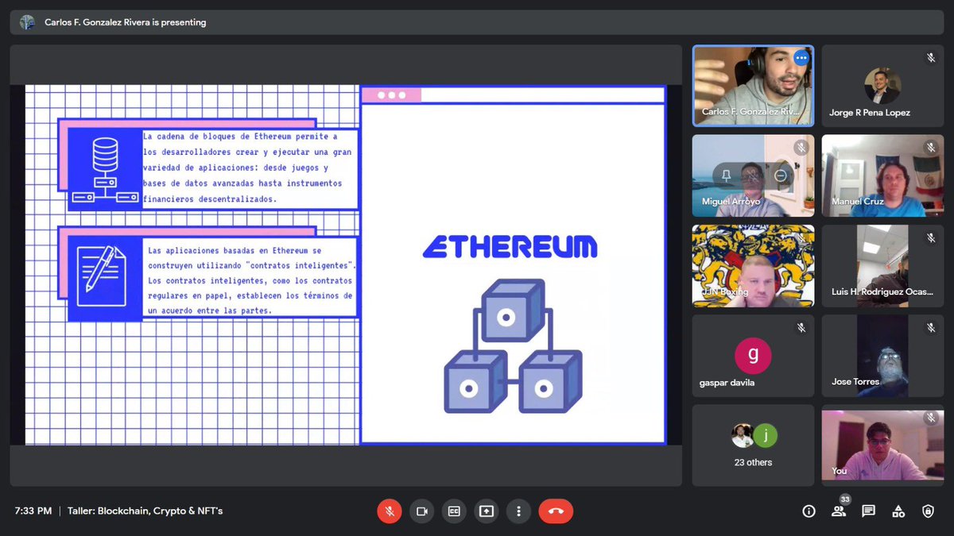This screenshot has width=954, height=536.
Task: Click the muted mic icon on gaspar davila's tile
Action: pos(801,327)
